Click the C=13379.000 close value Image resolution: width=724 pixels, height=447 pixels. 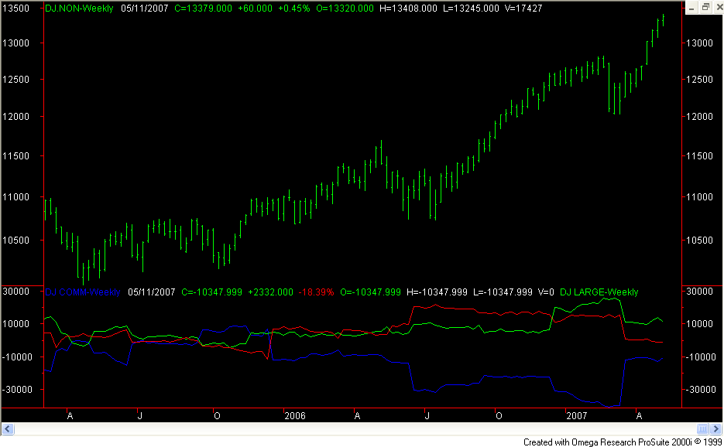point(203,9)
